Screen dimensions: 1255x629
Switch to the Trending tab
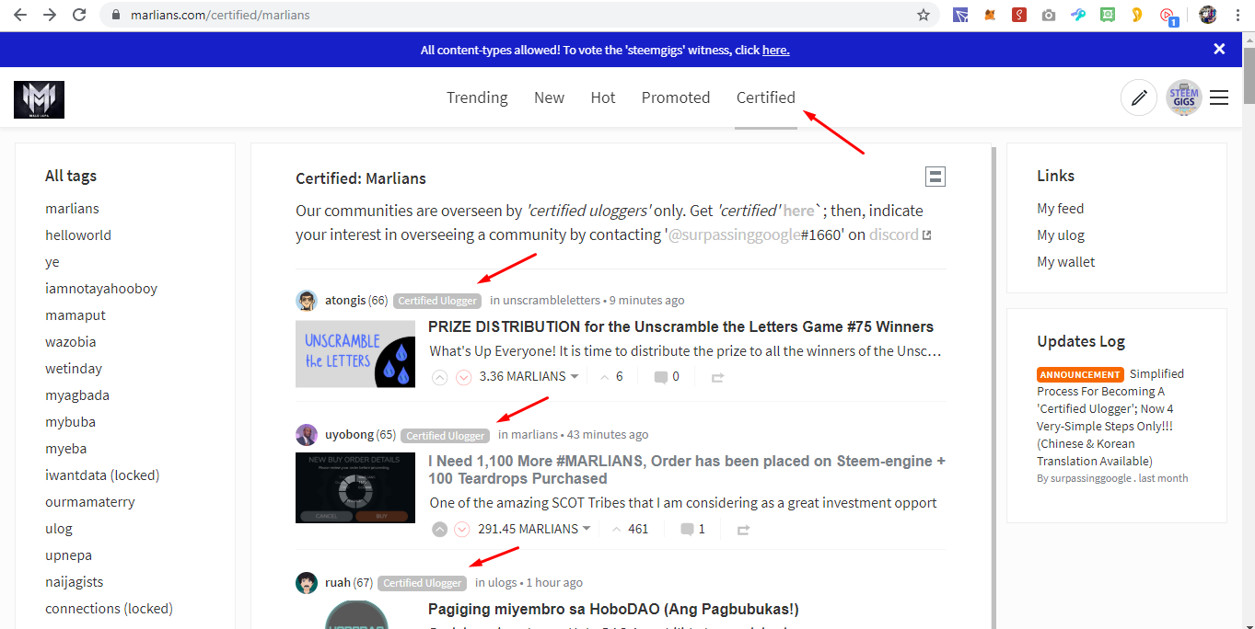coord(477,97)
